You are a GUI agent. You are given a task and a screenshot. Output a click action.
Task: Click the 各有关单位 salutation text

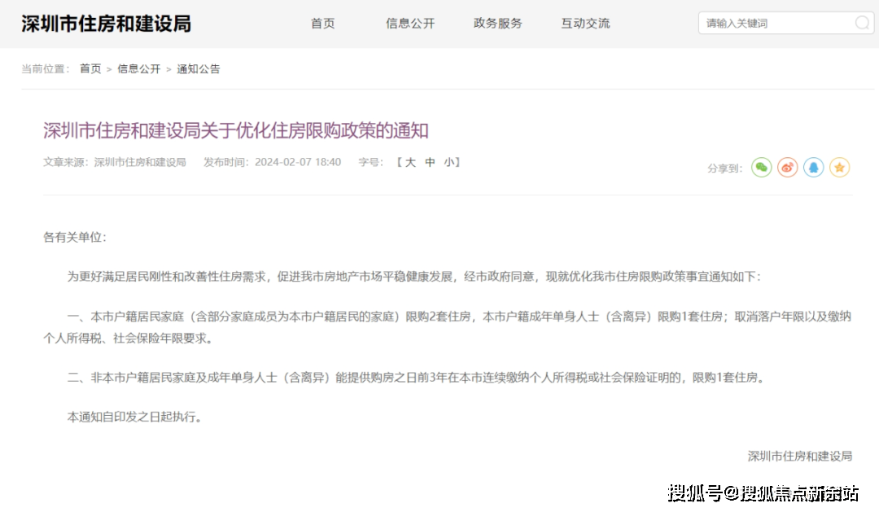coord(75,237)
